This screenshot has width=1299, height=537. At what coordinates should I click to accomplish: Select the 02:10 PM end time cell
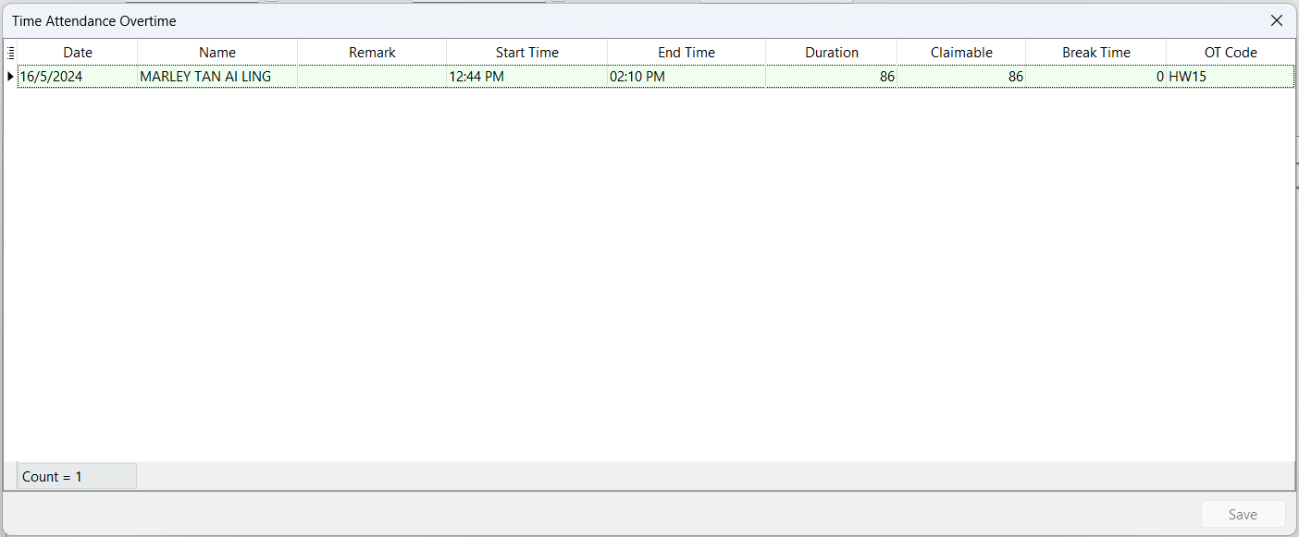pyautogui.click(x=687, y=77)
